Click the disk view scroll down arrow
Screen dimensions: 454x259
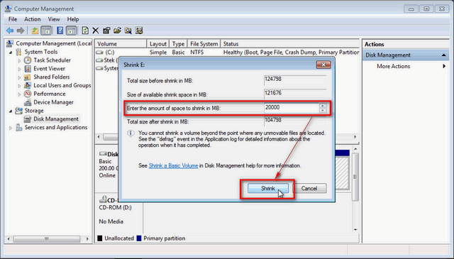[355, 230]
